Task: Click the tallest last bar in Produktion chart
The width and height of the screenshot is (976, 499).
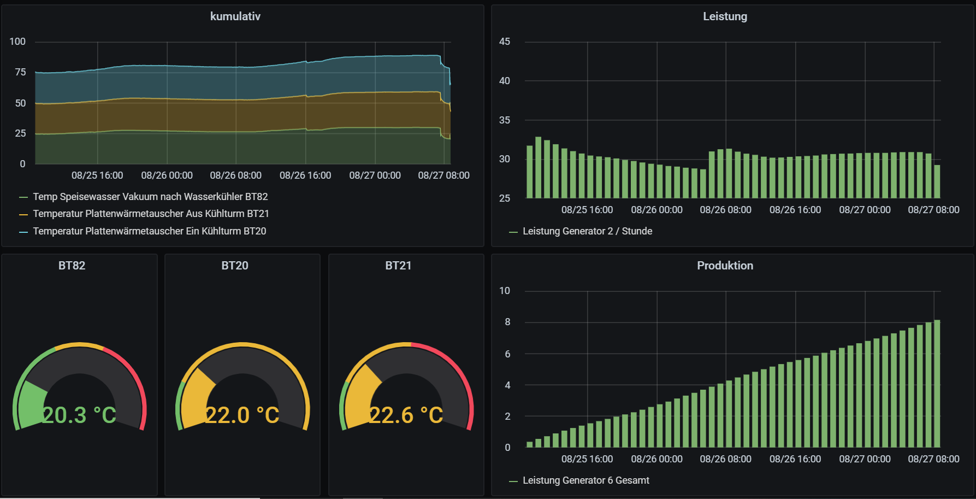Action: point(937,384)
